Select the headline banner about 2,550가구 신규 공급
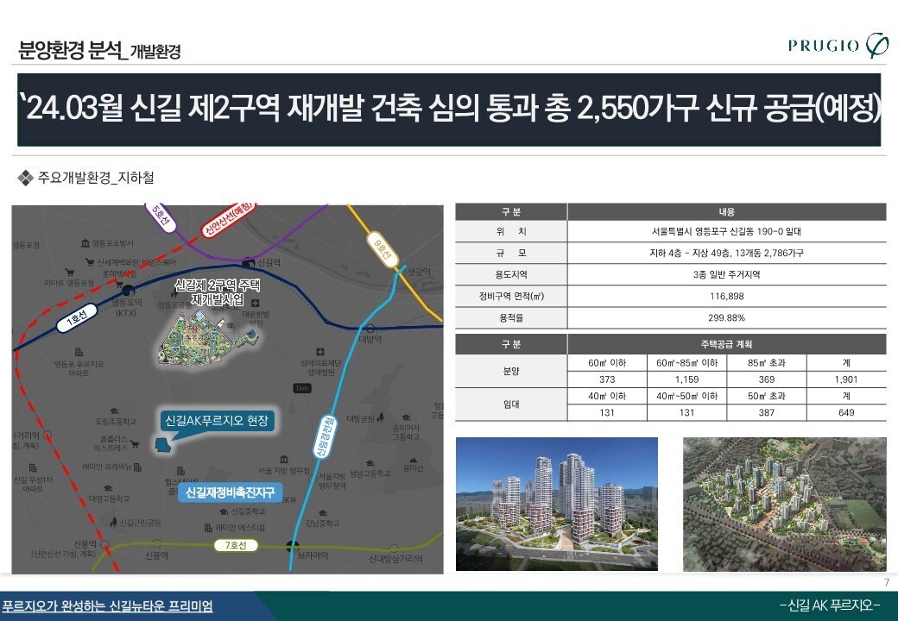Screen dimensions: 898x621 click(x=449, y=110)
